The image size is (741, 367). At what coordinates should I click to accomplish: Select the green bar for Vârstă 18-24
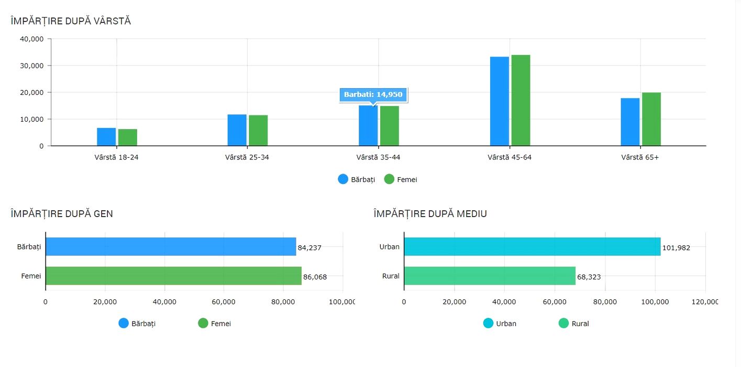tap(128, 137)
